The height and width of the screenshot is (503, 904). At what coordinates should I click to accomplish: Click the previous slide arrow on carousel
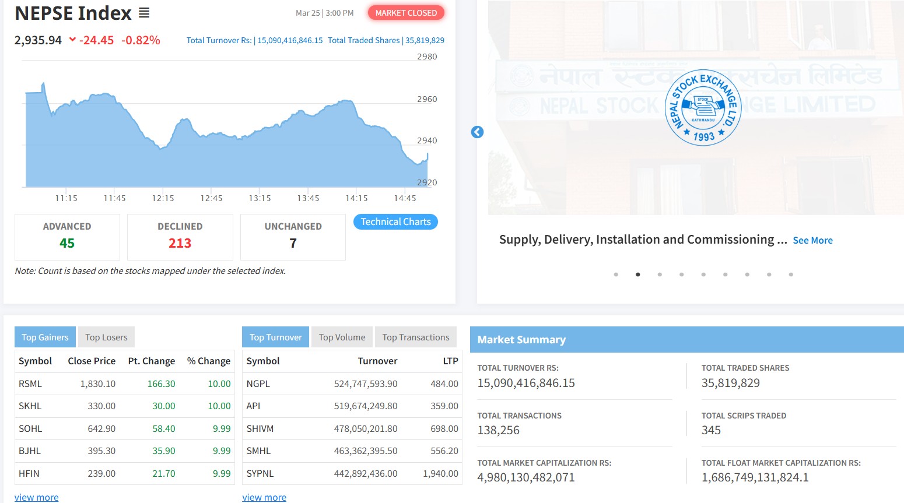point(477,132)
